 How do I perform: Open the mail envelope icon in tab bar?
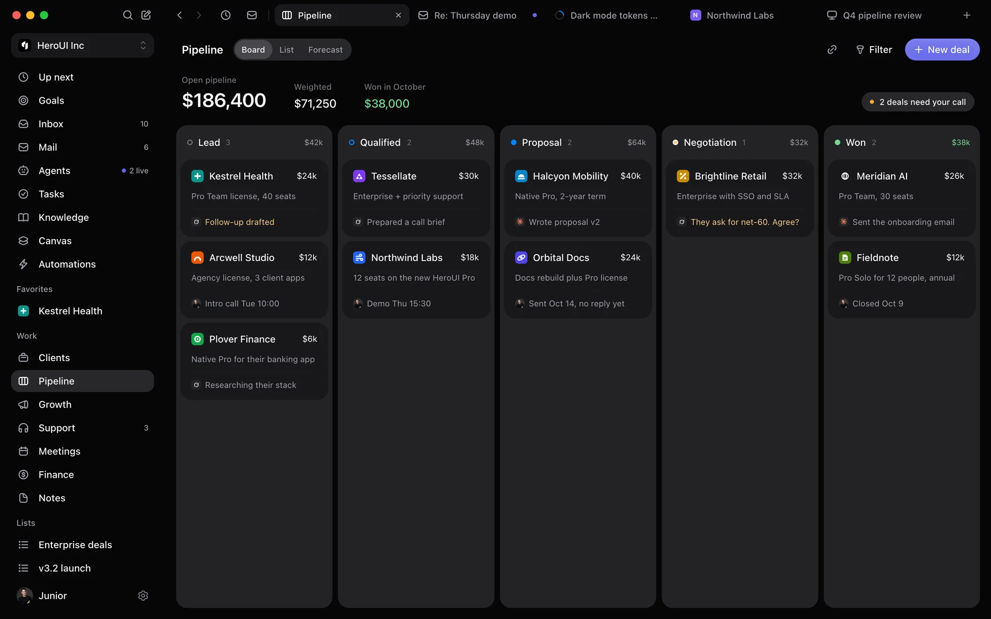click(252, 15)
